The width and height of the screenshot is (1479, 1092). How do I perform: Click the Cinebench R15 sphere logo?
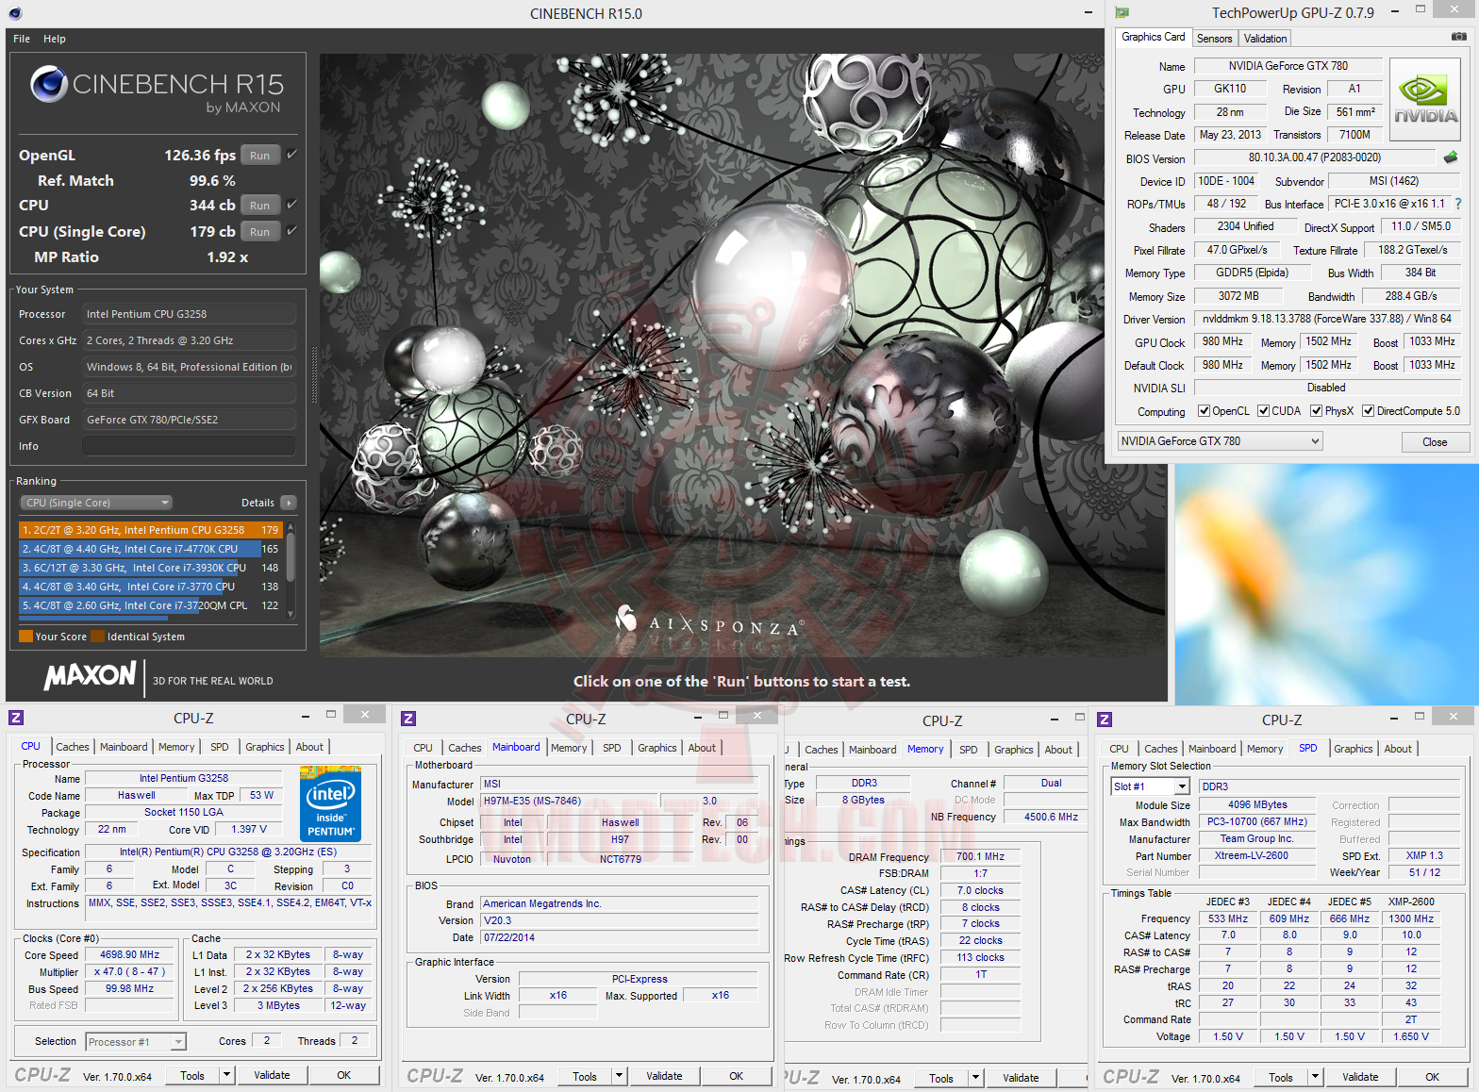48,84
